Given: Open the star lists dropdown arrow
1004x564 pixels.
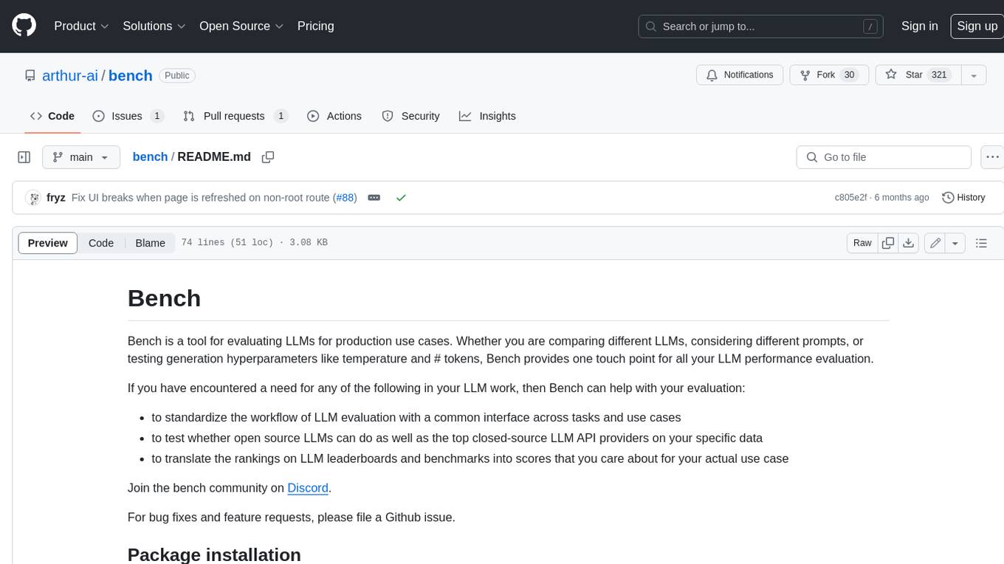Looking at the screenshot, I should click(974, 75).
